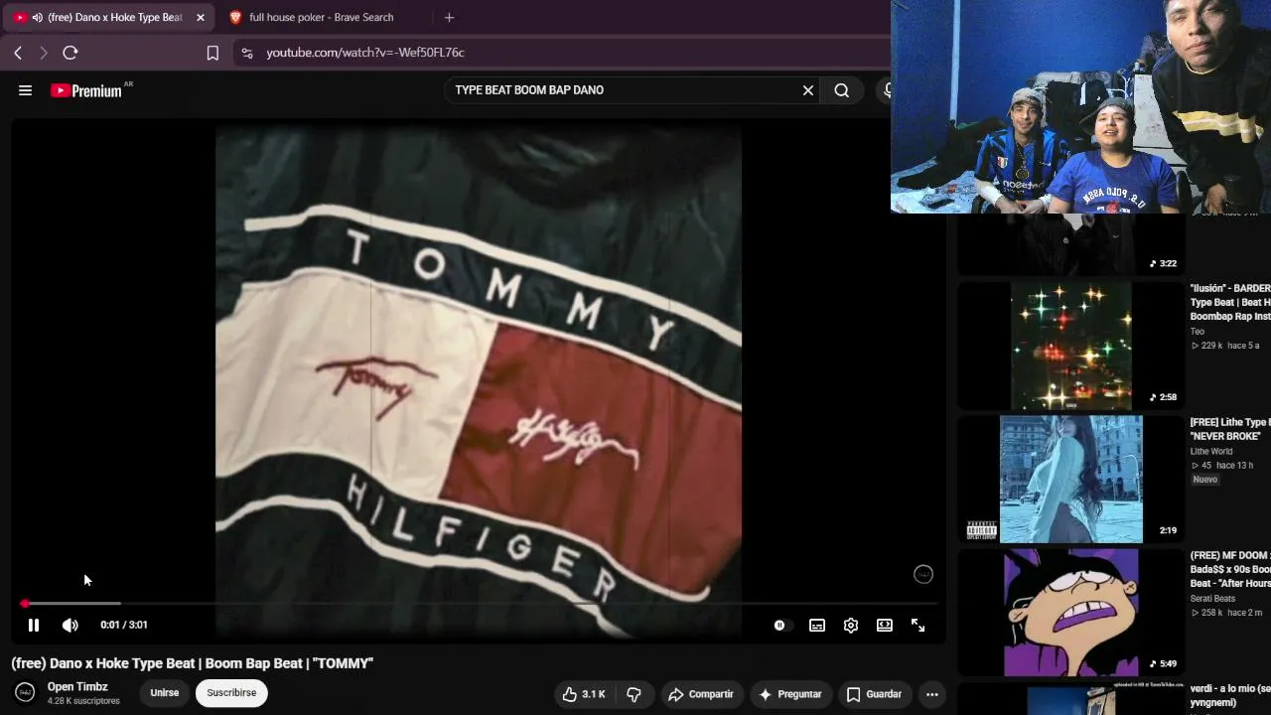Click the 4.28 K suscriptores count
1271x715 pixels.
[83, 701]
